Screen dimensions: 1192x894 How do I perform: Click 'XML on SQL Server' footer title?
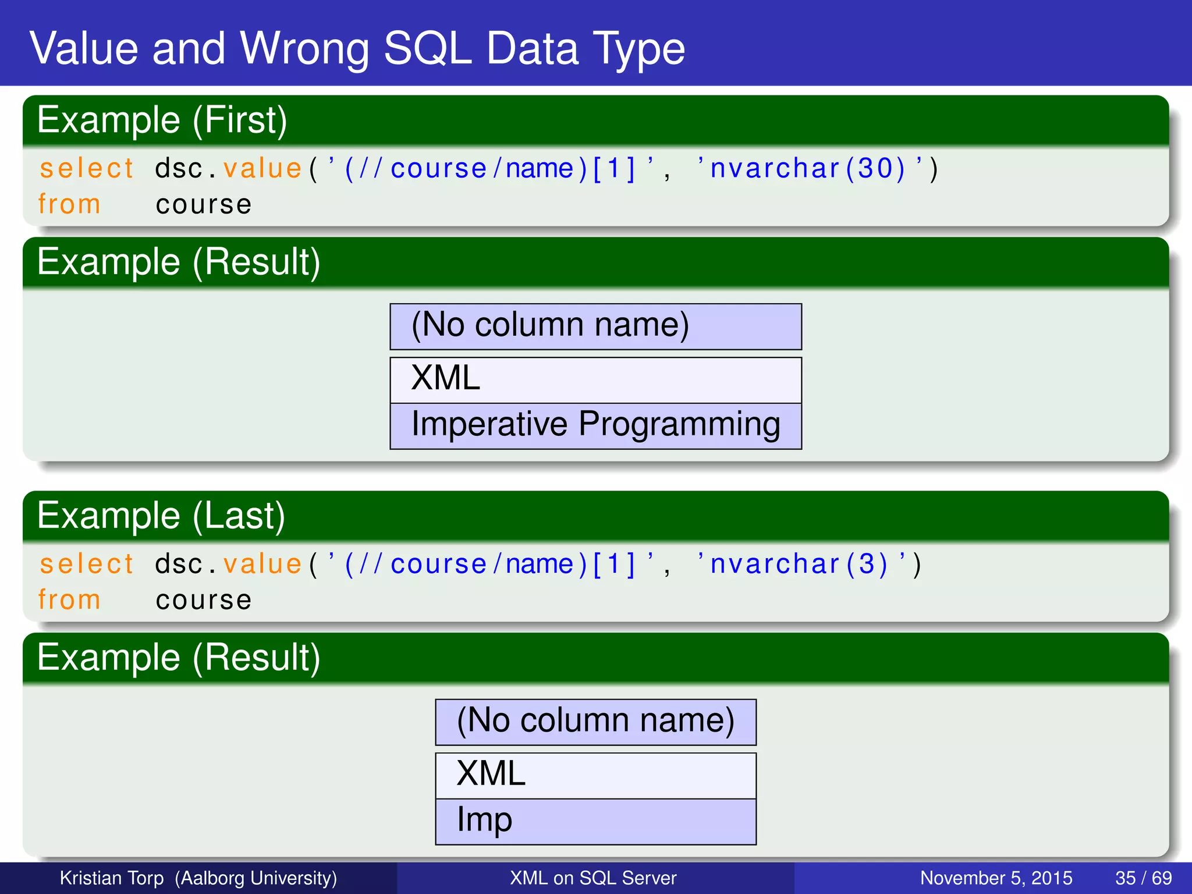tap(593, 878)
